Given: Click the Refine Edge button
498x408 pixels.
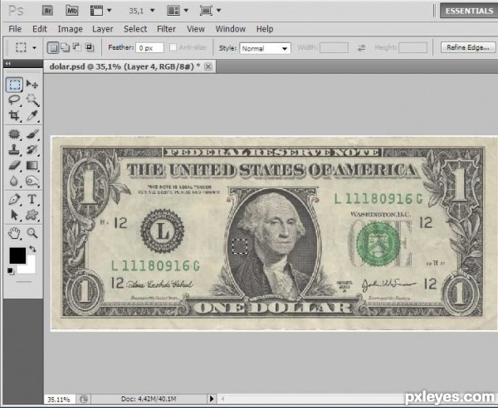Looking at the screenshot, I should pyautogui.click(x=468, y=47).
